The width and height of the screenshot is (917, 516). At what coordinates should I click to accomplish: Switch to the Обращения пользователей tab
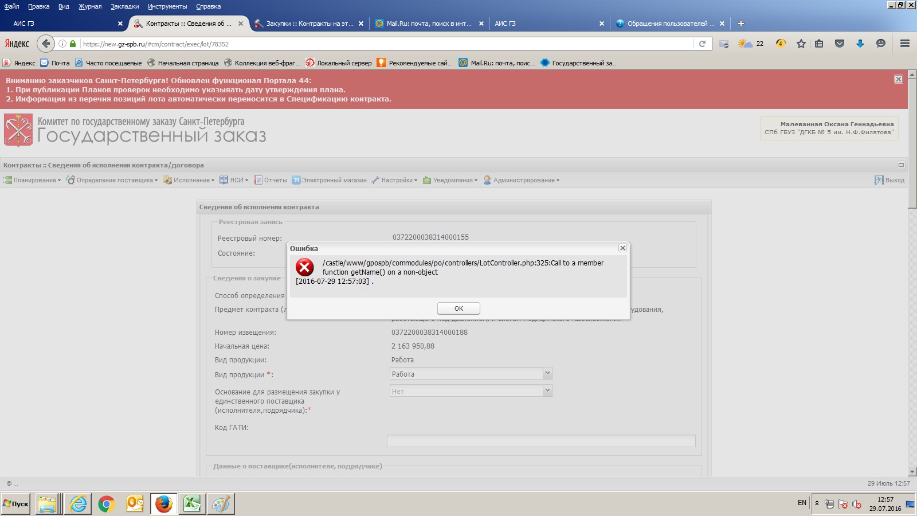pyautogui.click(x=671, y=24)
